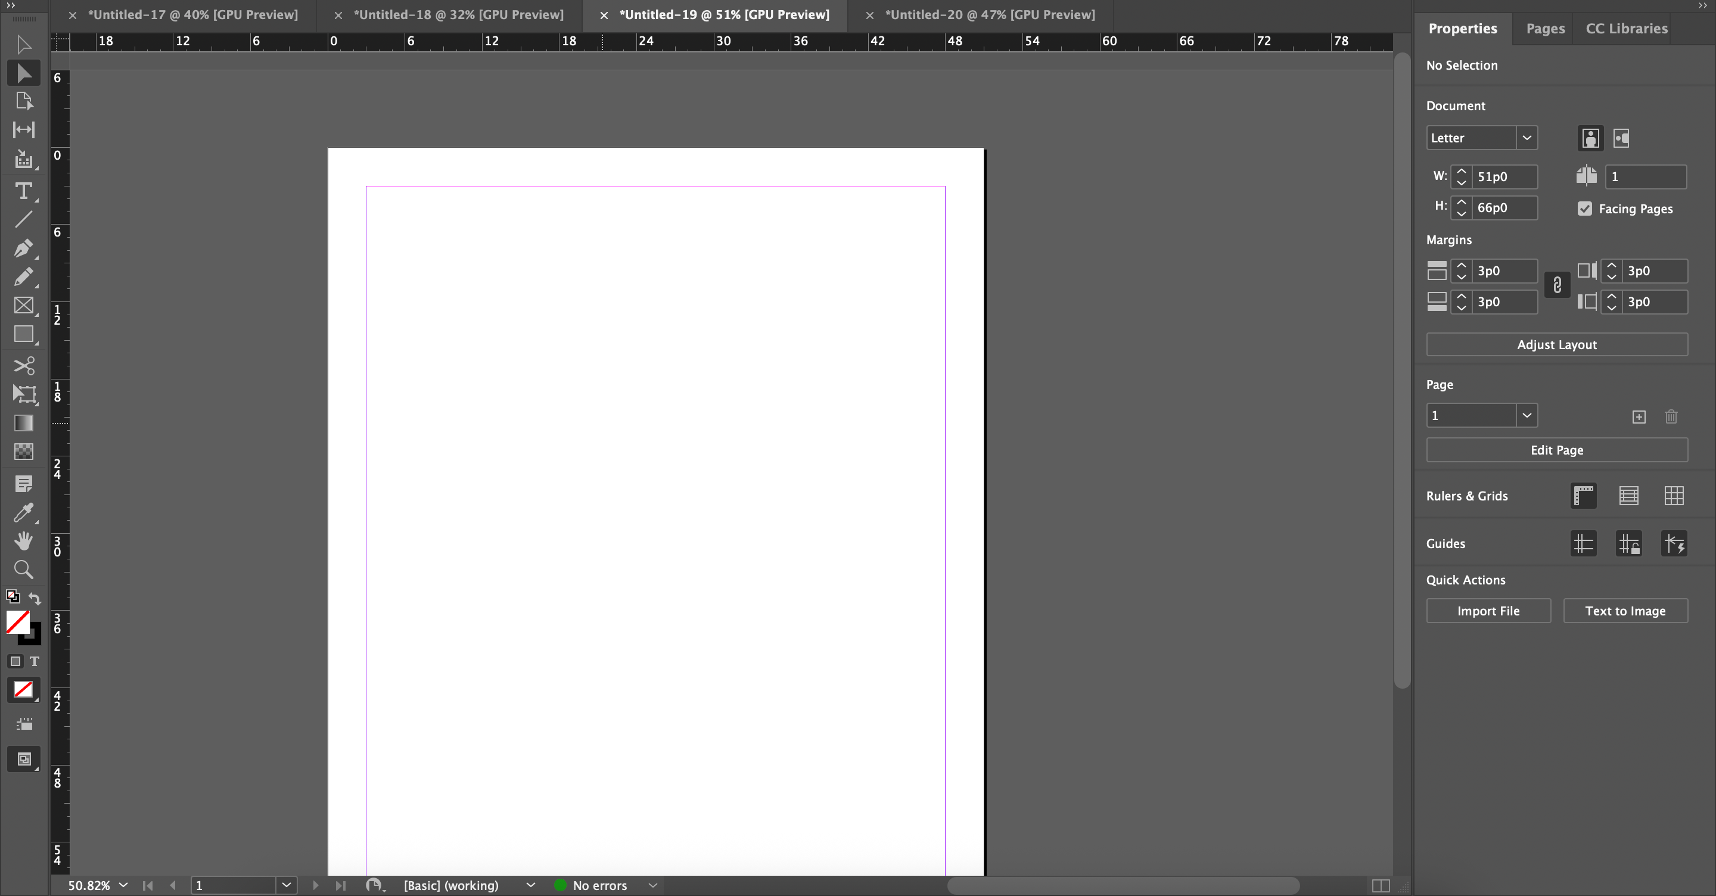Screen dimensions: 1716x896
Task: Open the zoom percentage dropdown
Action: (123, 885)
